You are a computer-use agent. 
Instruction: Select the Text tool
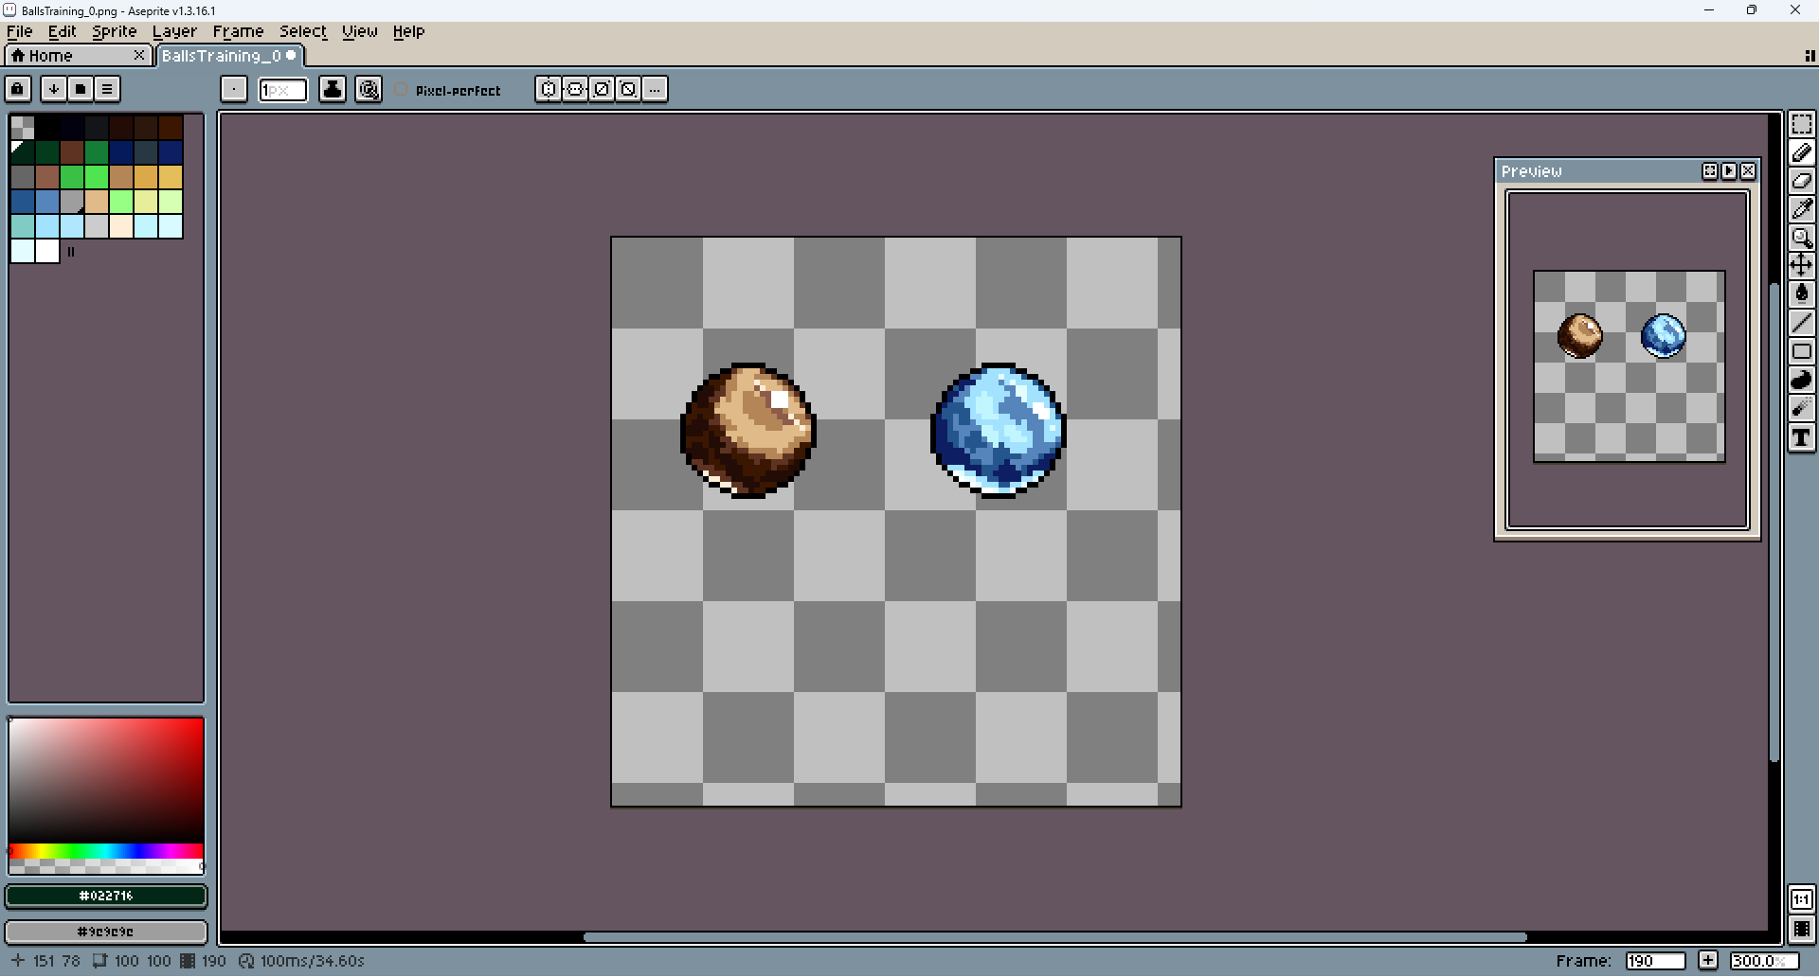tap(1801, 437)
